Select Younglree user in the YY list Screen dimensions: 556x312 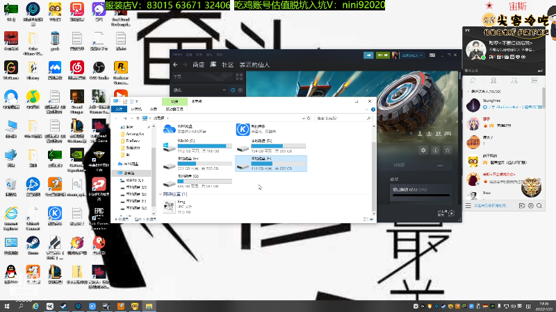pos(503,105)
